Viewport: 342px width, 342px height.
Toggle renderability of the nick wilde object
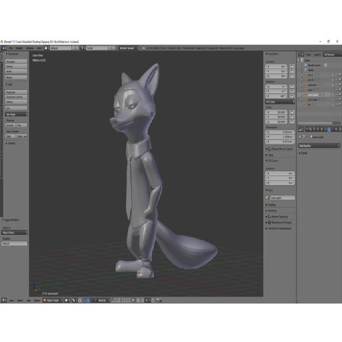tap(340, 100)
